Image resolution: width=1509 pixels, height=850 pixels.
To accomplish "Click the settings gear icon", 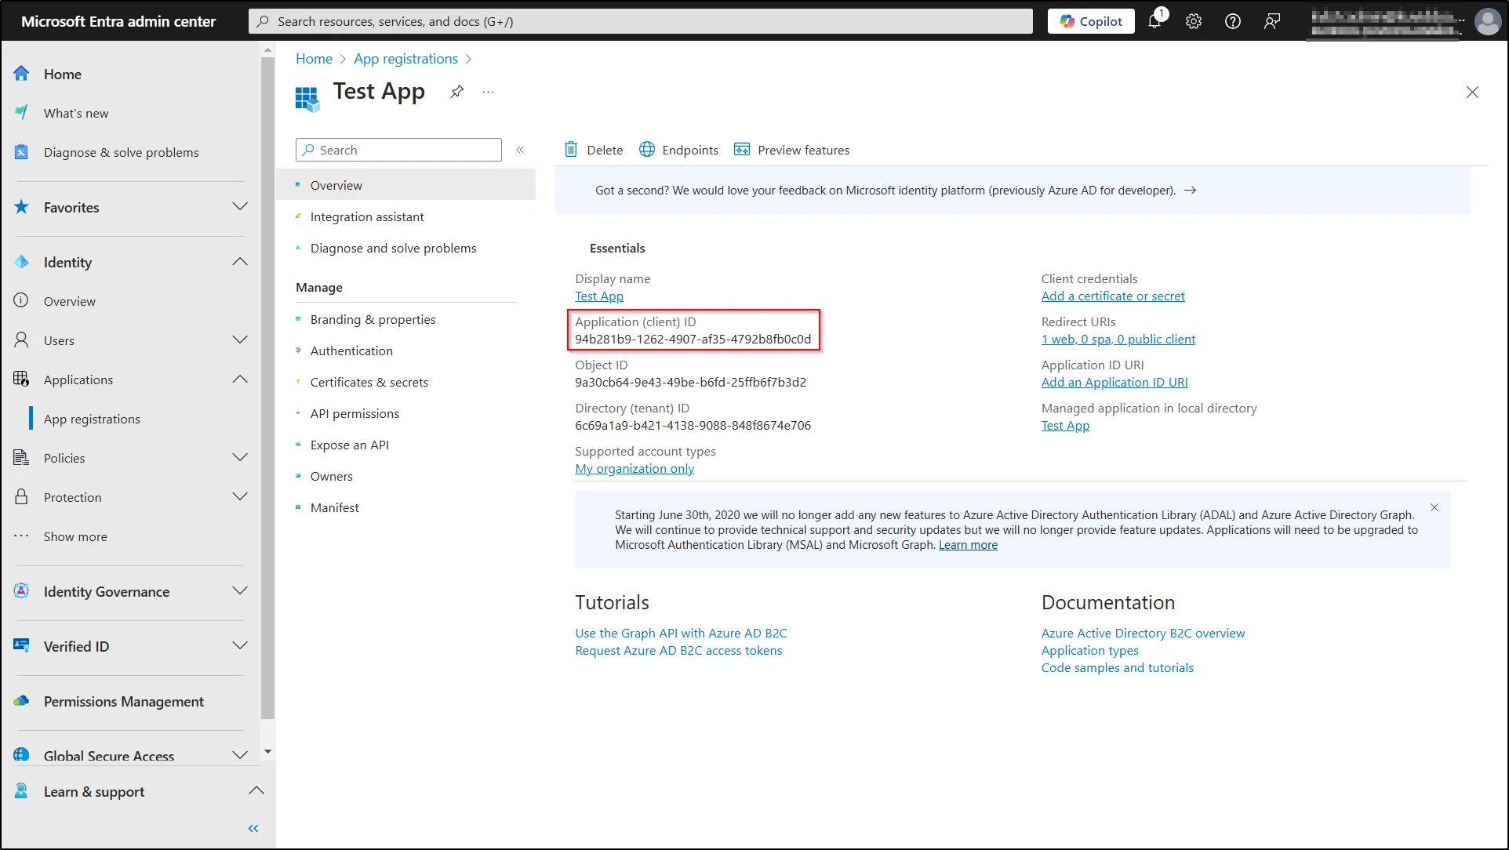I will pos(1194,20).
